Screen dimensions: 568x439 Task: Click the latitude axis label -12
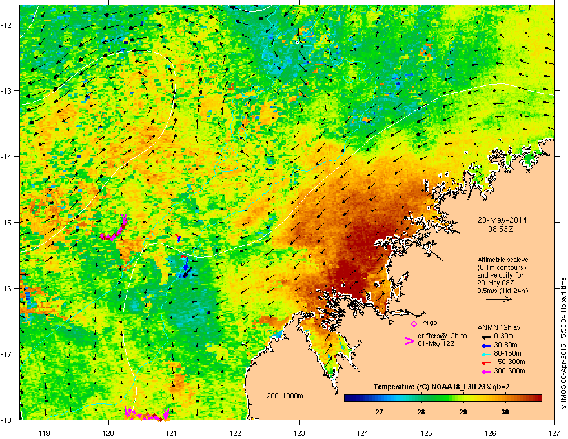6,25
